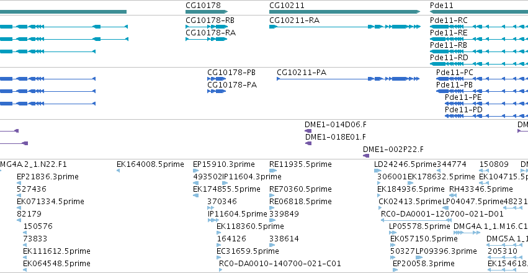Select the RE06818.5prime EST label
Viewport: 528px width, 273px height.
[x=300, y=201]
